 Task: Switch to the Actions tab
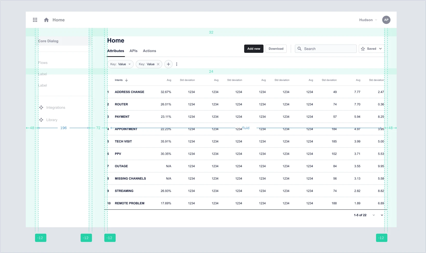(149, 51)
